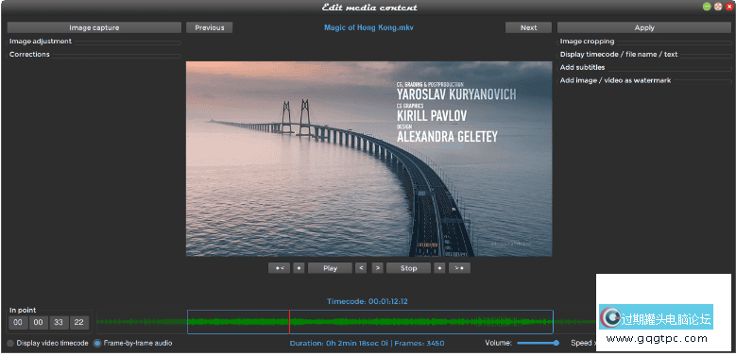This screenshot has width=736, height=356.
Task: Select the Display video timecode radio button
Action: click(x=10, y=344)
